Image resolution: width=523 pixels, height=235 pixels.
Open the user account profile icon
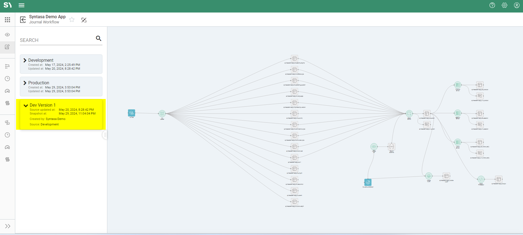(x=516, y=5)
